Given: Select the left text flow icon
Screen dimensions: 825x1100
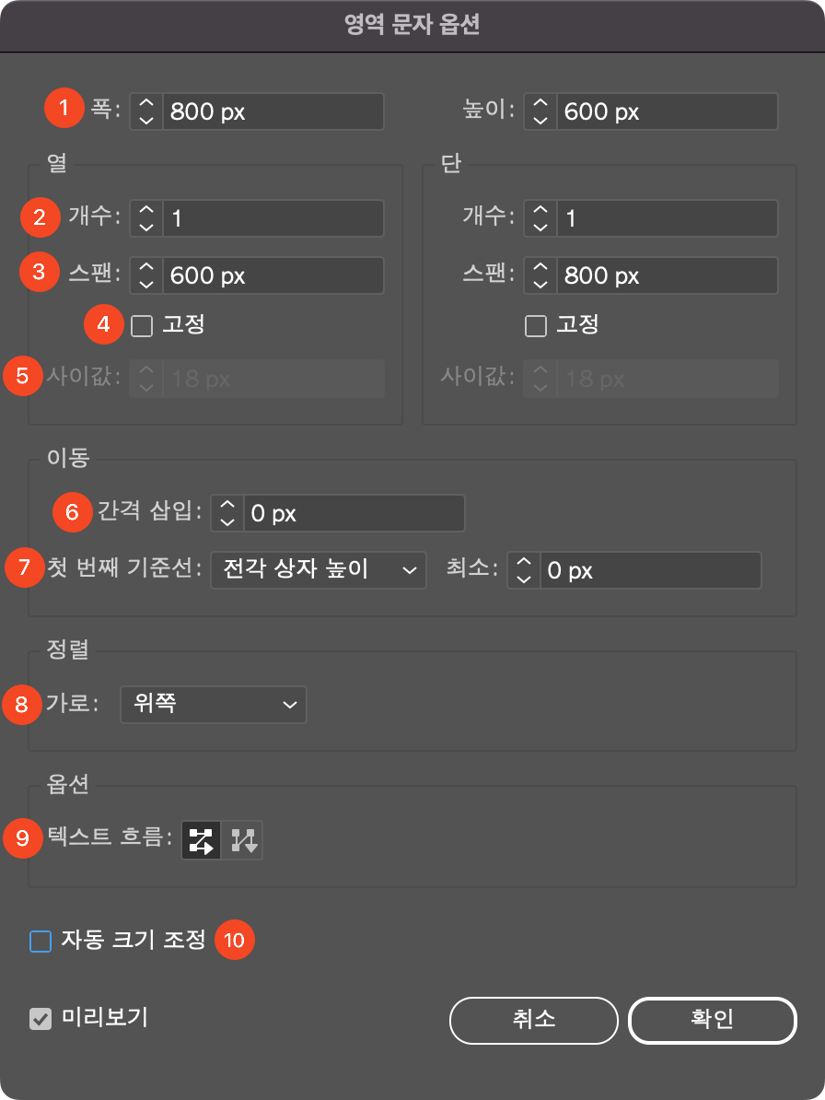Looking at the screenshot, I should [202, 839].
